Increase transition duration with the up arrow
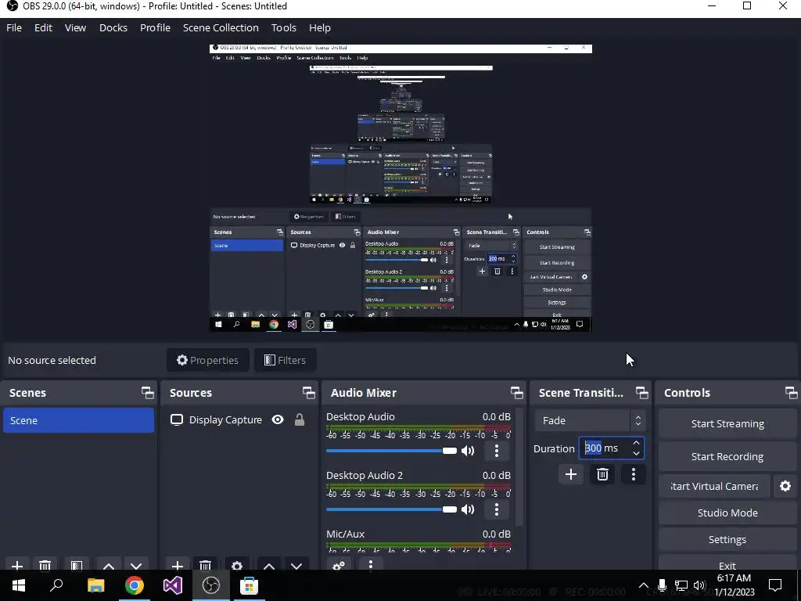The image size is (801, 601). [x=637, y=443]
